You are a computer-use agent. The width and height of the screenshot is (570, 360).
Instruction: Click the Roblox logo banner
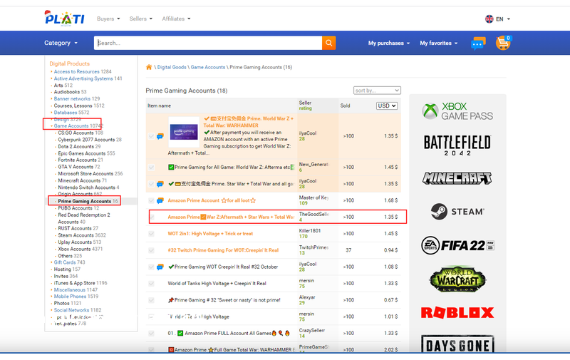point(457,312)
